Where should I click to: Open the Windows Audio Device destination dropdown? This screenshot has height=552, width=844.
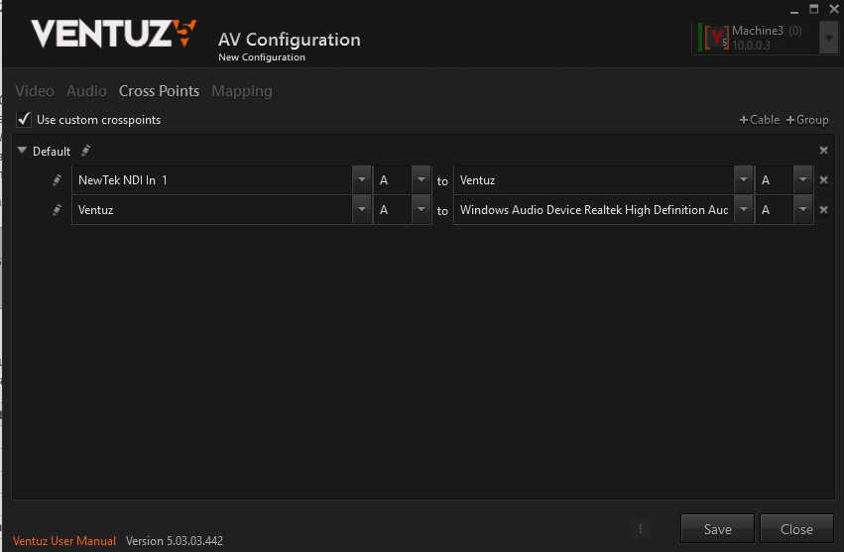click(743, 210)
